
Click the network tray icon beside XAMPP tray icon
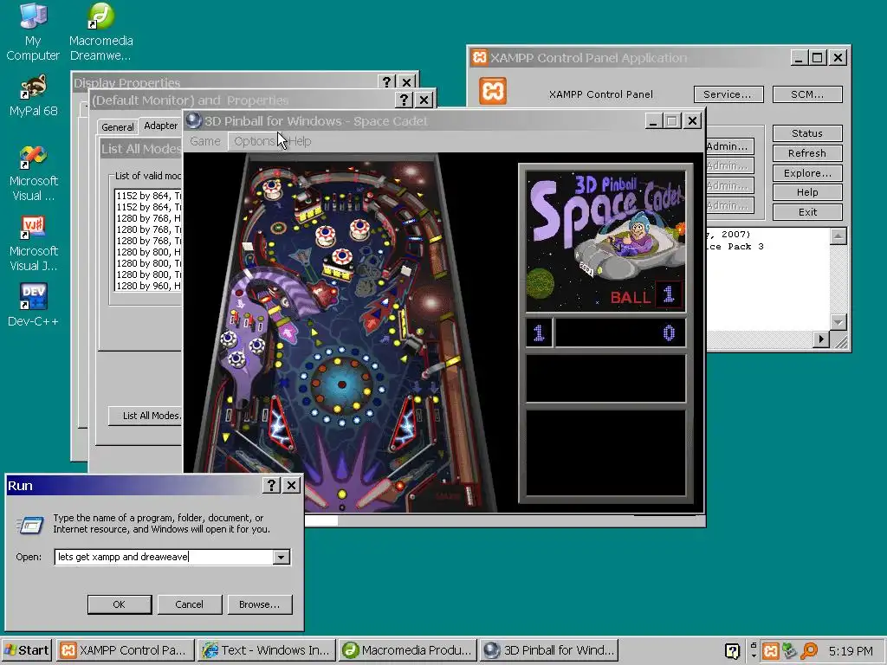[x=790, y=651]
